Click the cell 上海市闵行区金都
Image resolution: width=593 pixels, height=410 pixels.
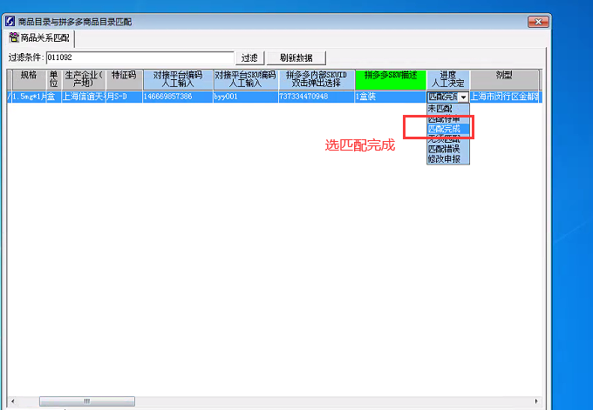pyautogui.click(x=504, y=97)
